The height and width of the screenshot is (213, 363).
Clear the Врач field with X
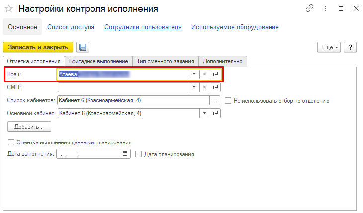point(204,74)
